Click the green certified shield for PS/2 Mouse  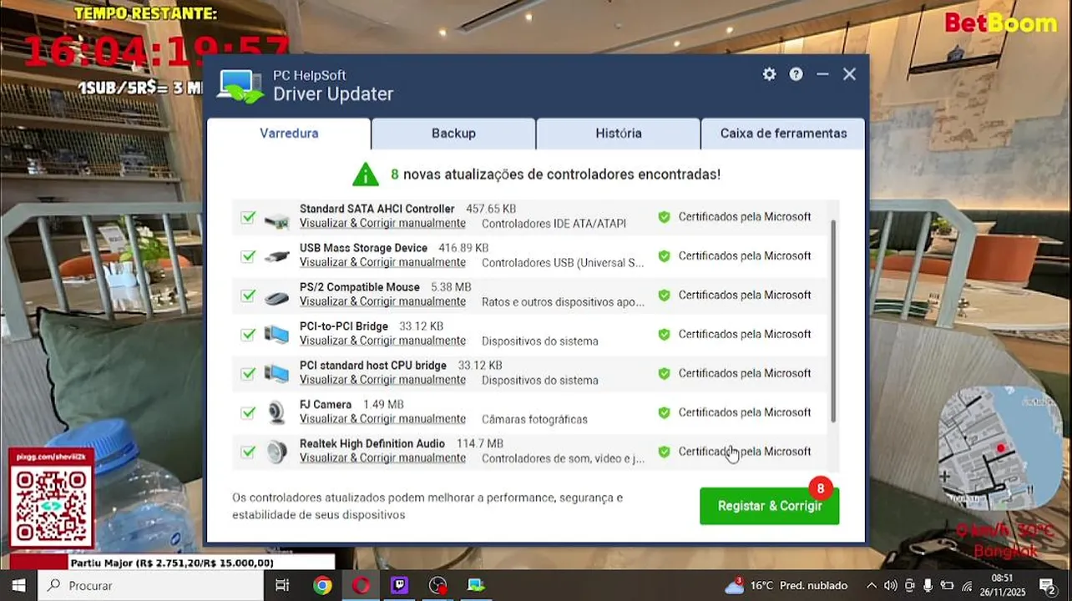(664, 295)
